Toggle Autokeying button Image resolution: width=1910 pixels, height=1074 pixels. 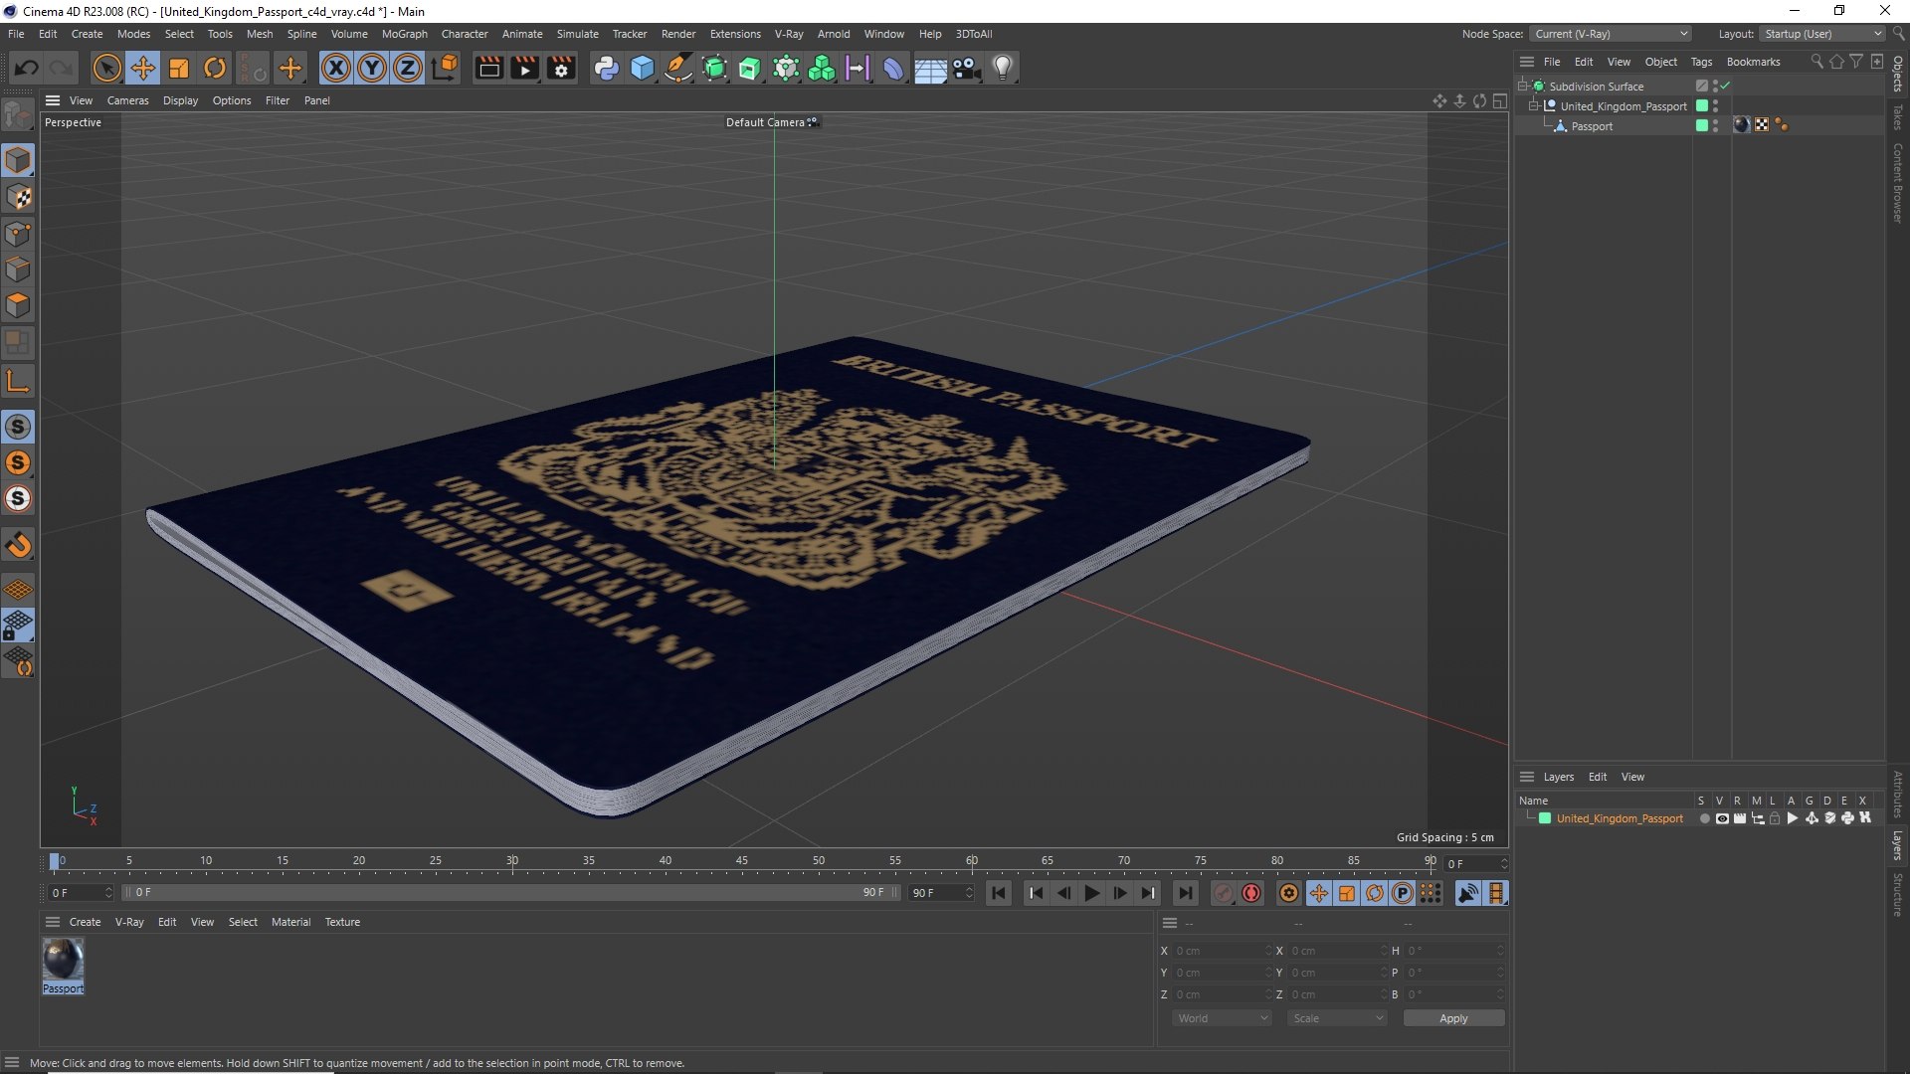point(1251,893)
